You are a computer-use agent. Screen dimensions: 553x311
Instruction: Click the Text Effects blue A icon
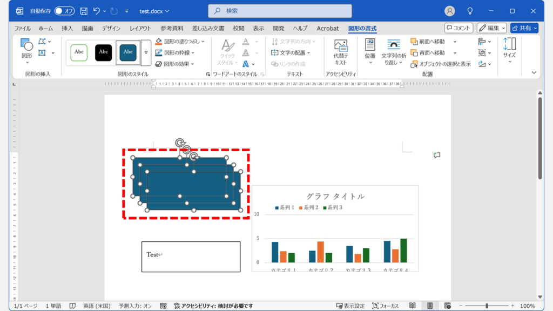click(246, 64)
